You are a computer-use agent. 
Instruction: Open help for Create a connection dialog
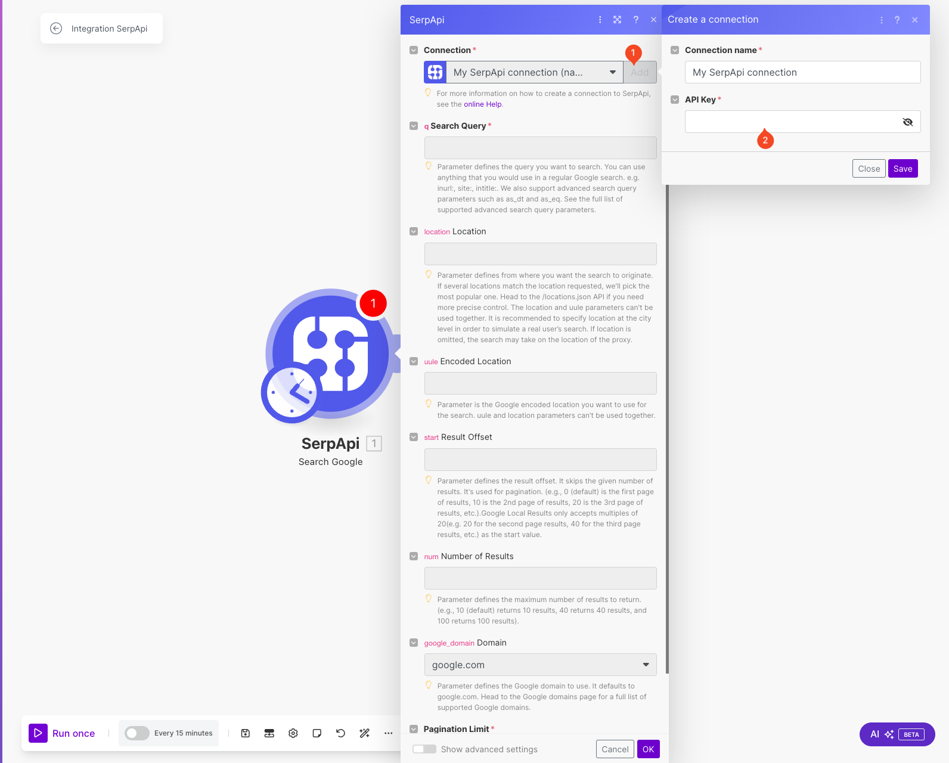(897, 20)
